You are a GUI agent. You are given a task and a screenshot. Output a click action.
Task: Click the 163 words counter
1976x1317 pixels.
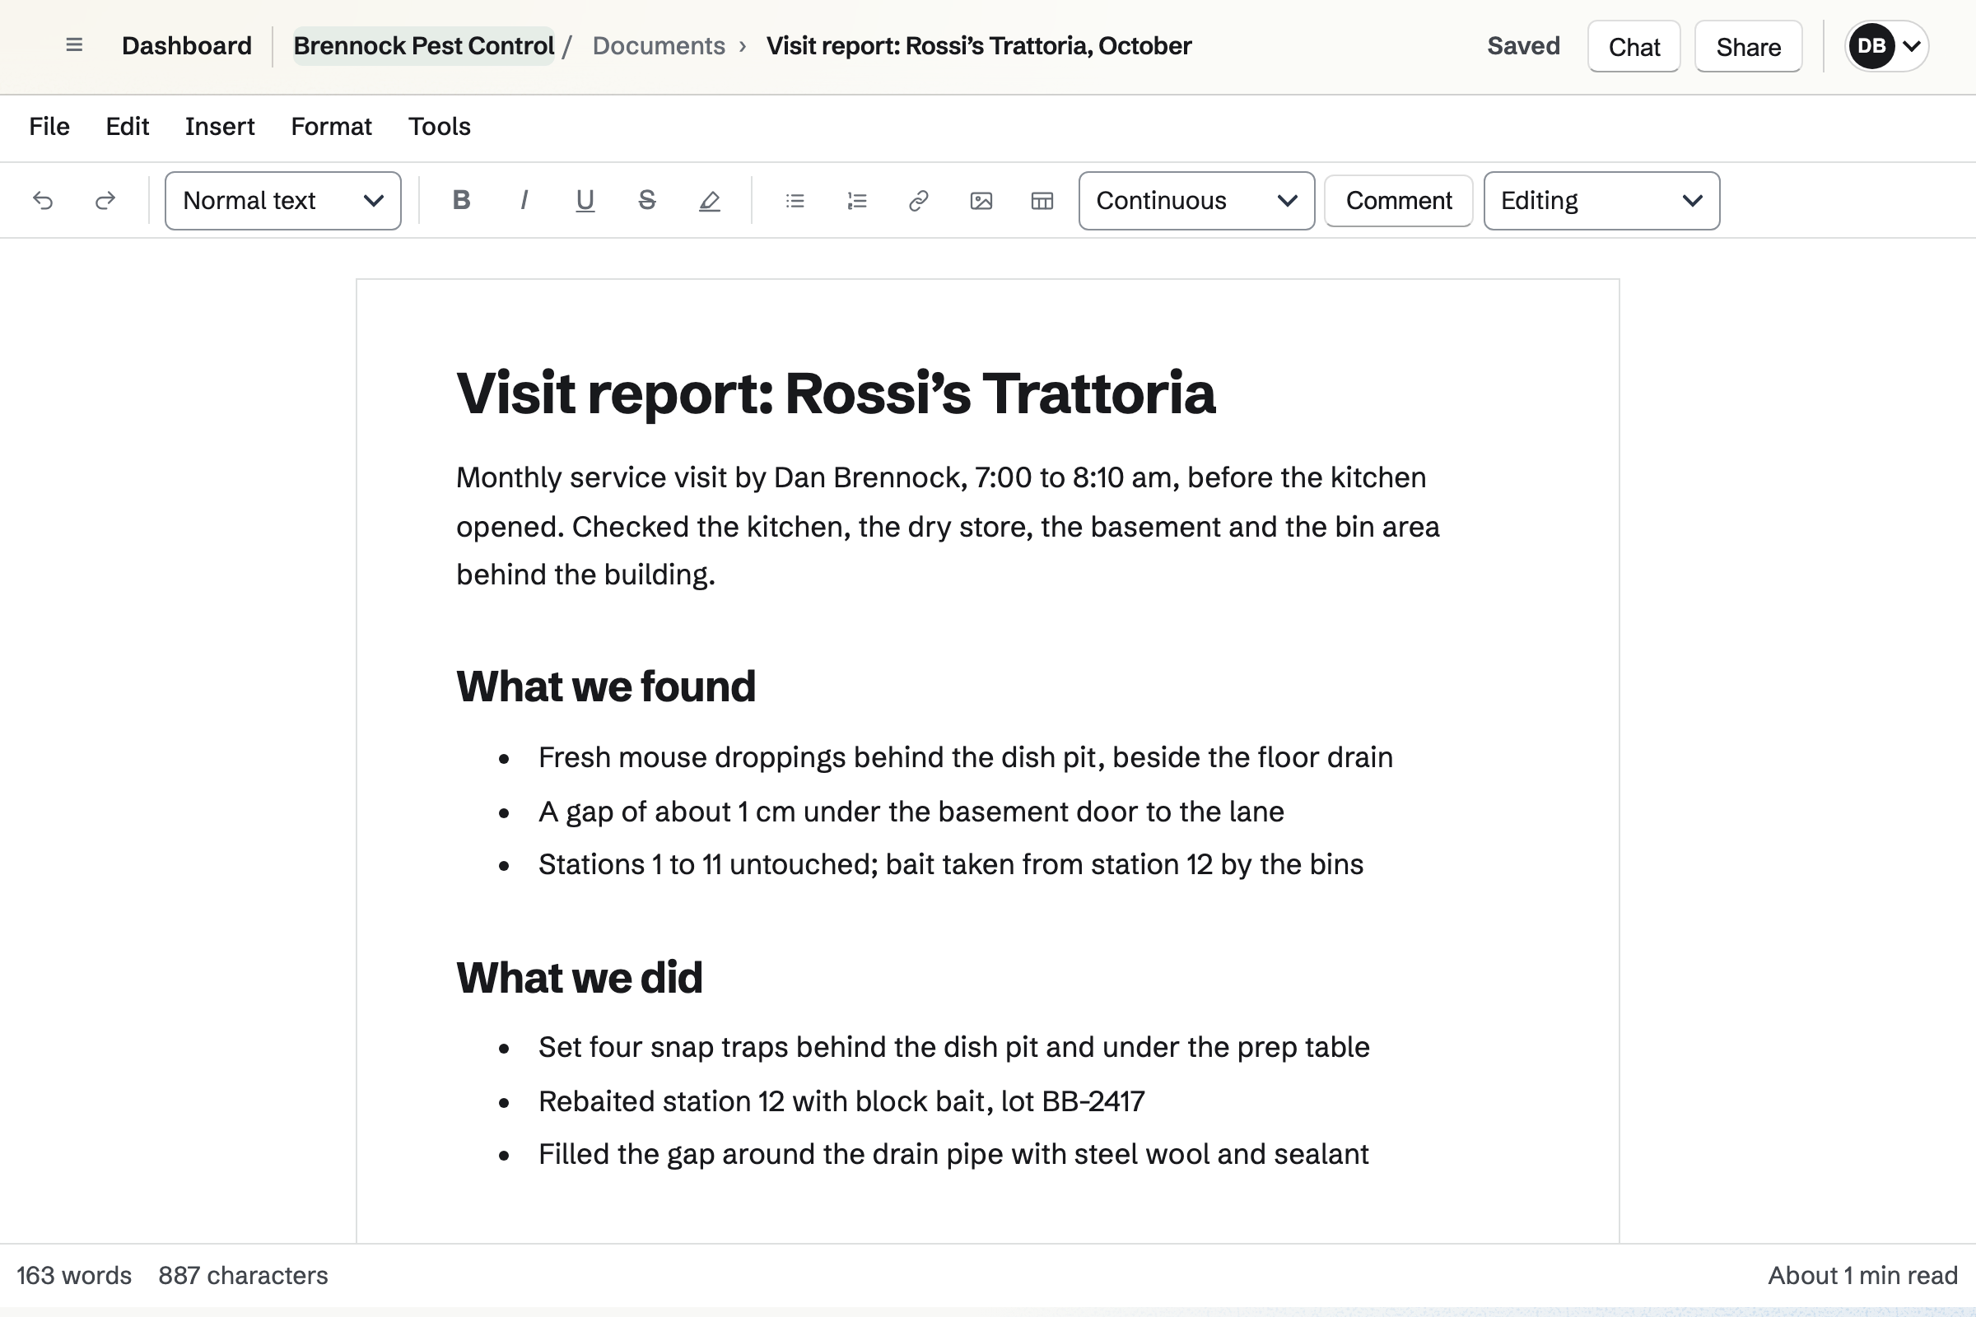point(74,1275)
